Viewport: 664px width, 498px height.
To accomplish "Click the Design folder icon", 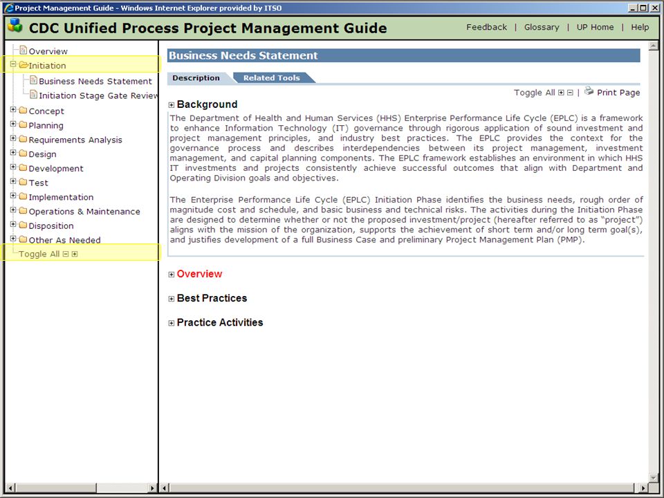I will pyautogui.click(x=24, y=154).
